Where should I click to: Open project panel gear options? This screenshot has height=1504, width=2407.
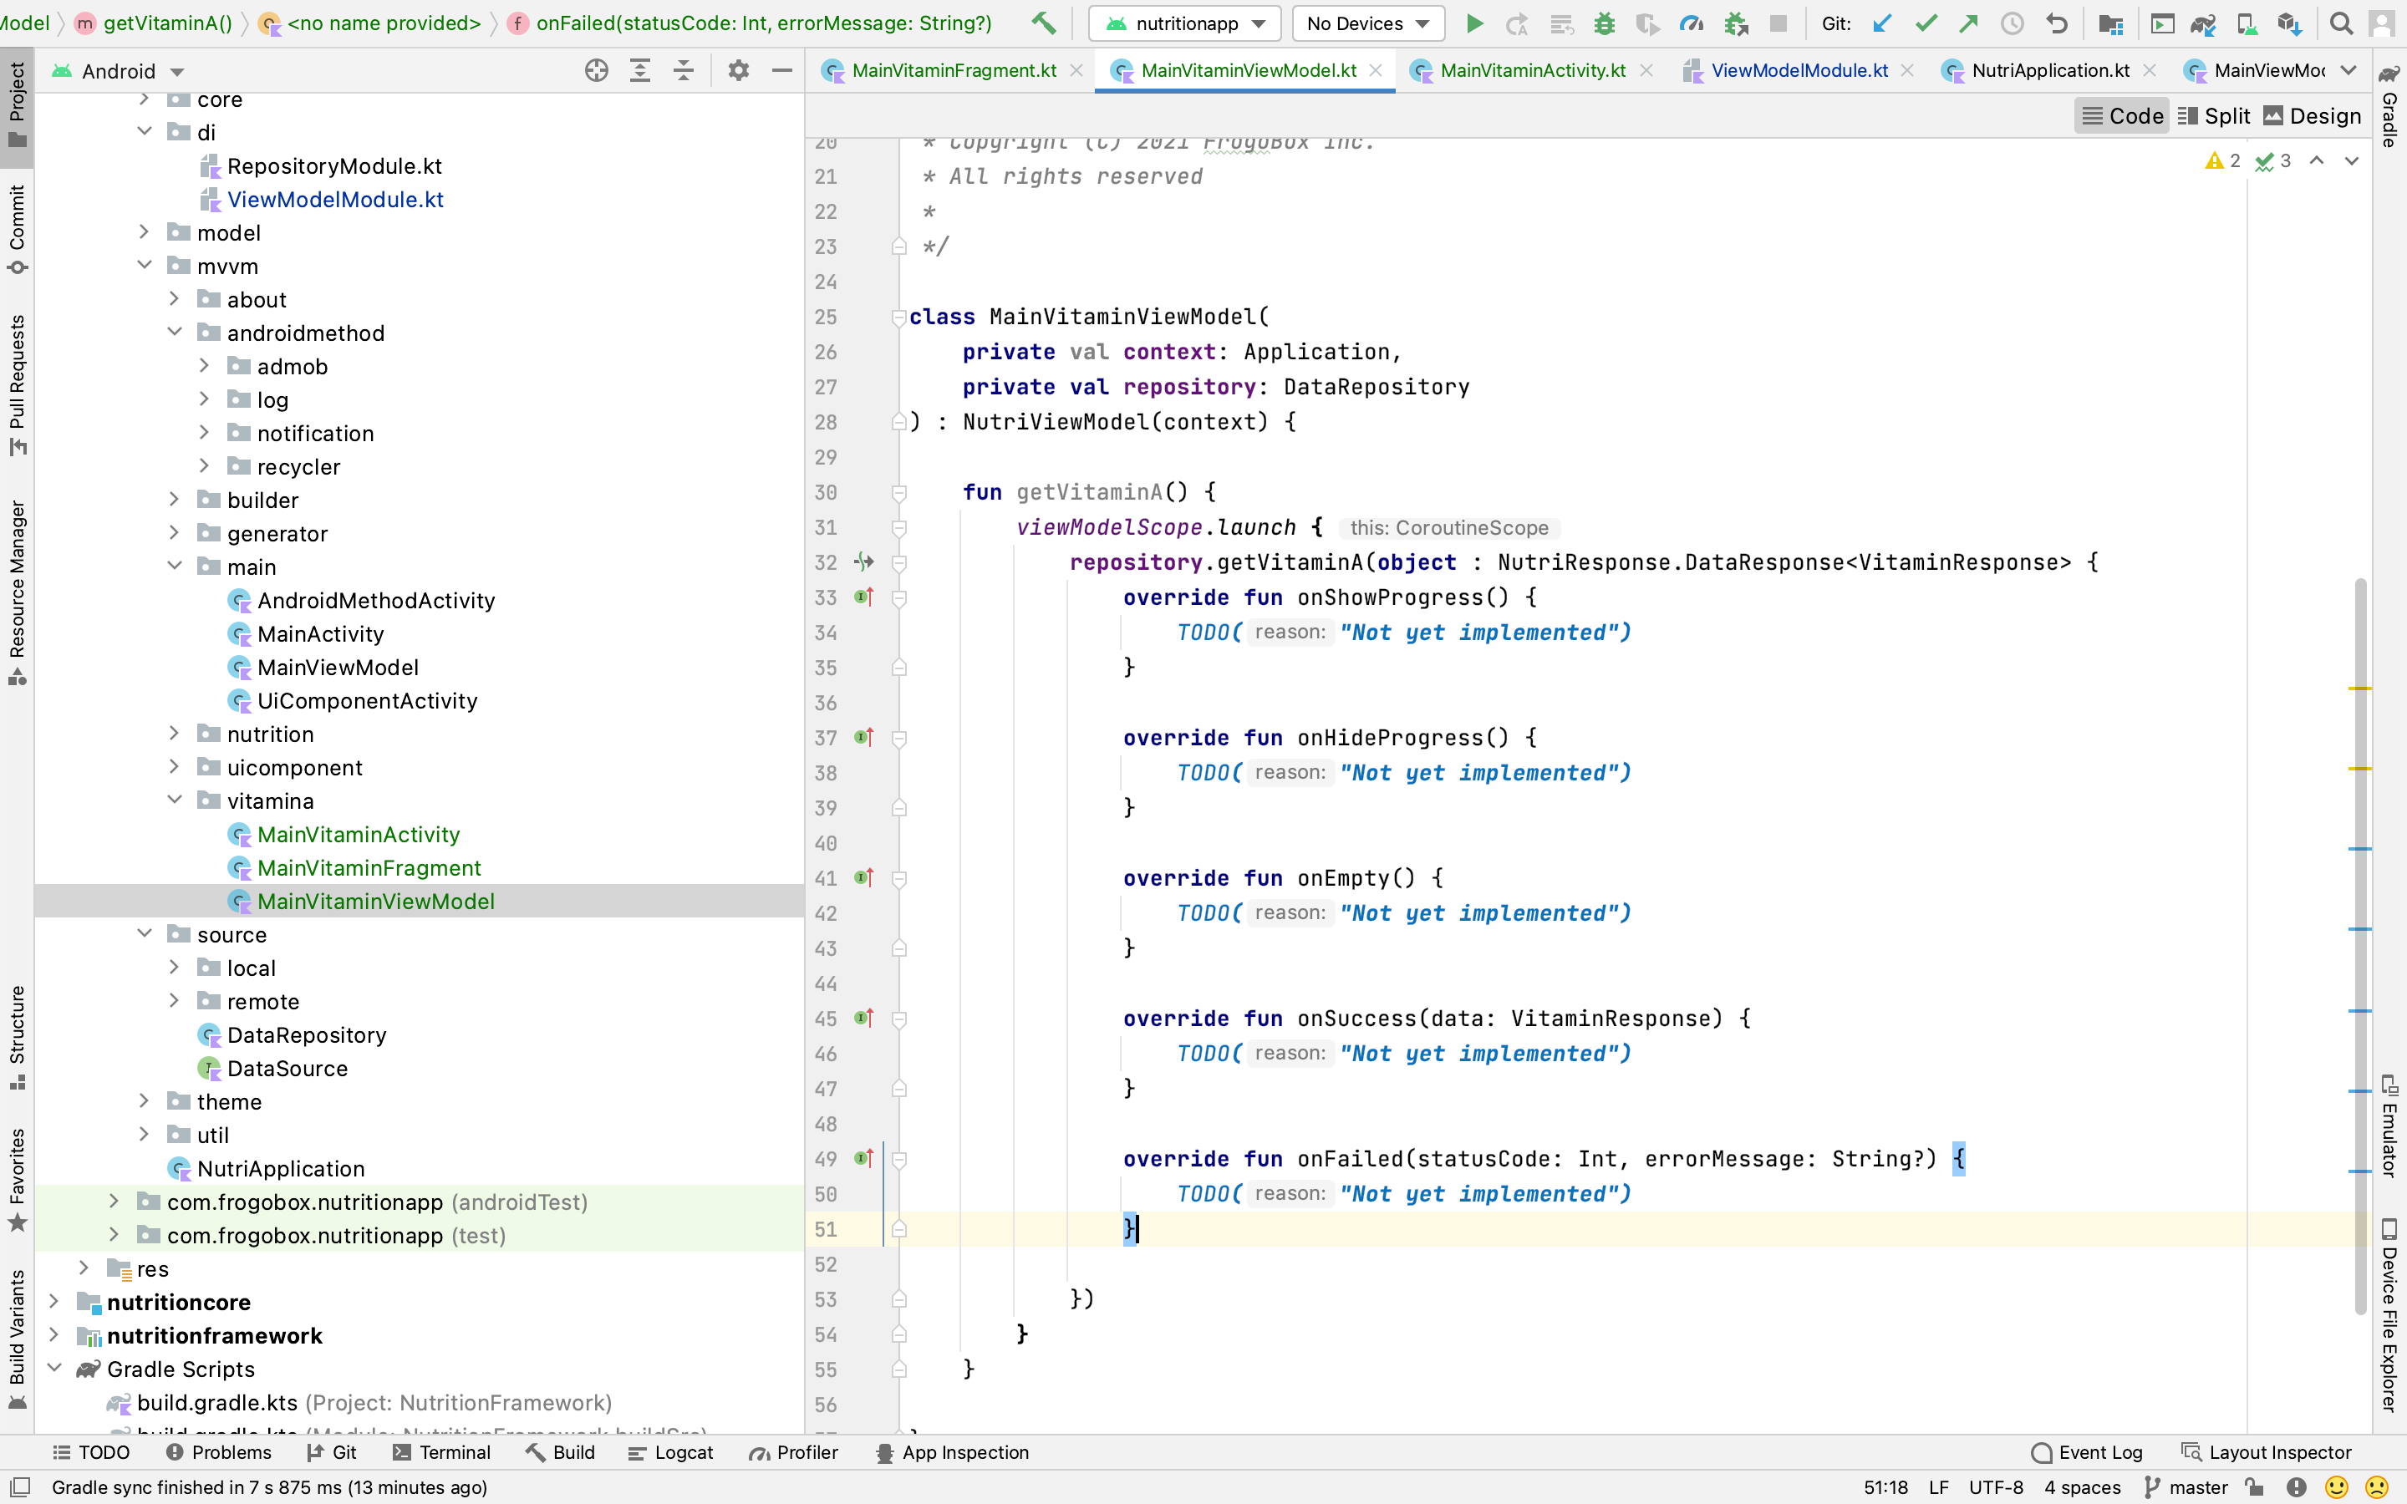738,71
